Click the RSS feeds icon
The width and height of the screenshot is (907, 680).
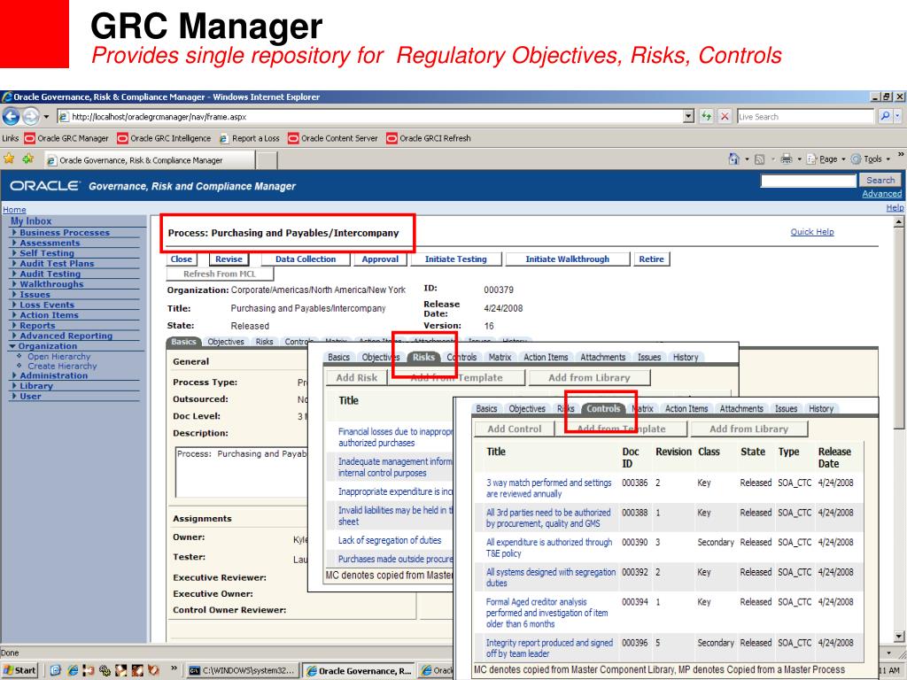point(759,159)
